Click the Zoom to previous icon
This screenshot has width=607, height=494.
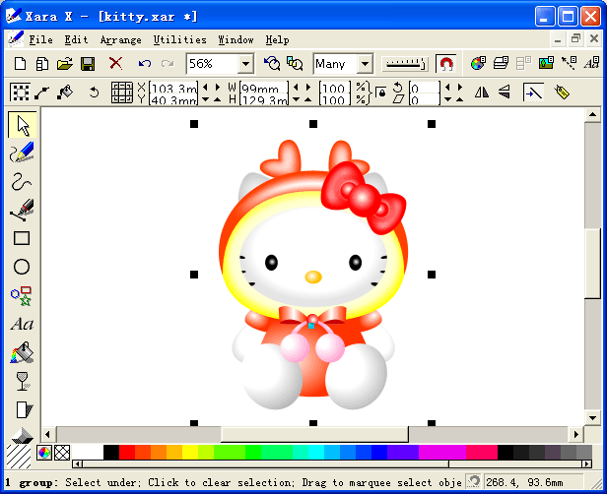pos(272,63)
